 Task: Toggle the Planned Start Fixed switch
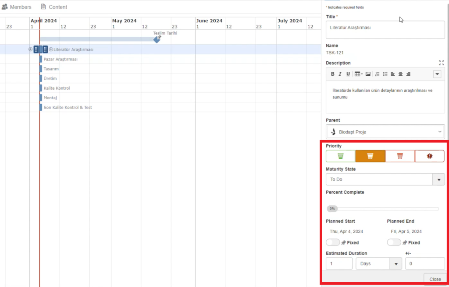tap(333, 242)
